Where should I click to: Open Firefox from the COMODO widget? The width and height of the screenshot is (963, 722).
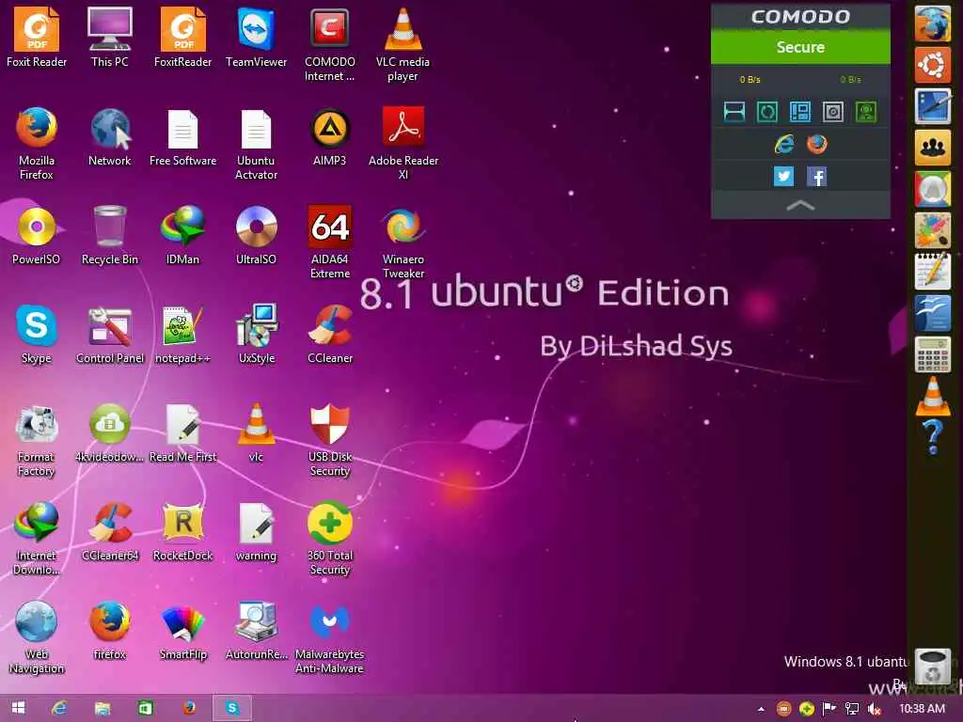click(x=817, y=144)
